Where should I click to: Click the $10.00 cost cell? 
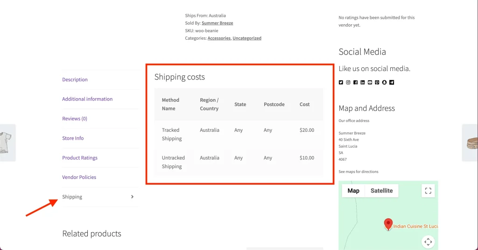pos(307,158)
